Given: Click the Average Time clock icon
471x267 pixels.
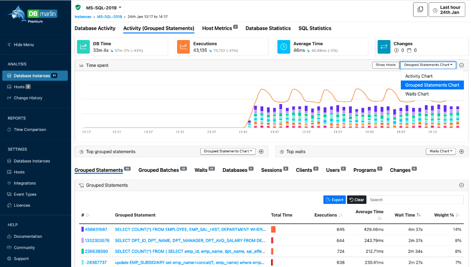Looking at the screenshot, I should pyautogui.click(x=284, y=47).
